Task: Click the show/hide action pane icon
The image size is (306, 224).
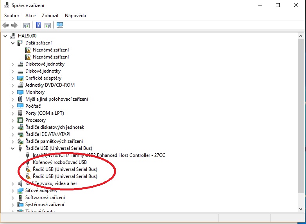Action: tap(48, 25)
